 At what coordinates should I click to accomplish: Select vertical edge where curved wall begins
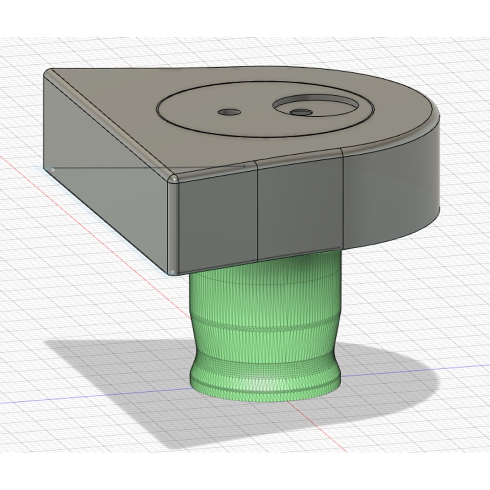pyautogui.click(x=343, y=200)
